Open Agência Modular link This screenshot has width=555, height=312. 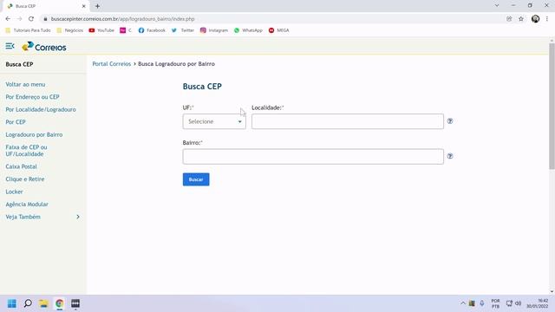click(x=27, y=205)
